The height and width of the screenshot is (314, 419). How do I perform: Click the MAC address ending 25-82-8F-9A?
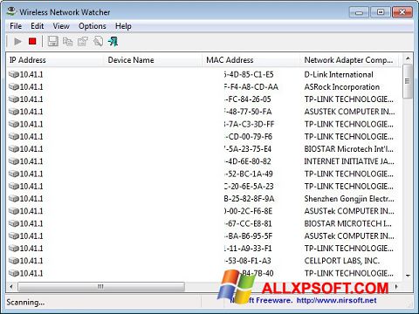coord(250,199)
